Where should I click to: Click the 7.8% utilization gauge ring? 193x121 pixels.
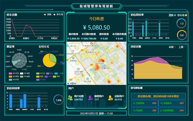tap(58, 100)
